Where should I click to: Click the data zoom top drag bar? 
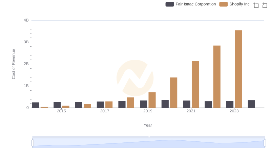point(149,137)
